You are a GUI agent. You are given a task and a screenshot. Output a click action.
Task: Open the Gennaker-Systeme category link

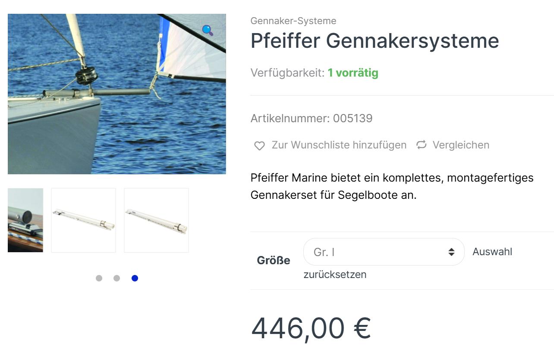click(x=293, y=21)
